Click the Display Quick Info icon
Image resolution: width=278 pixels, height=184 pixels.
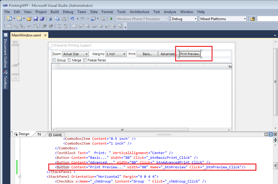23,26
